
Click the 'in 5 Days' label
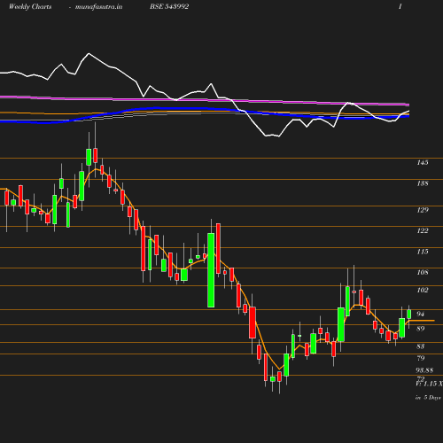(428, 398)
